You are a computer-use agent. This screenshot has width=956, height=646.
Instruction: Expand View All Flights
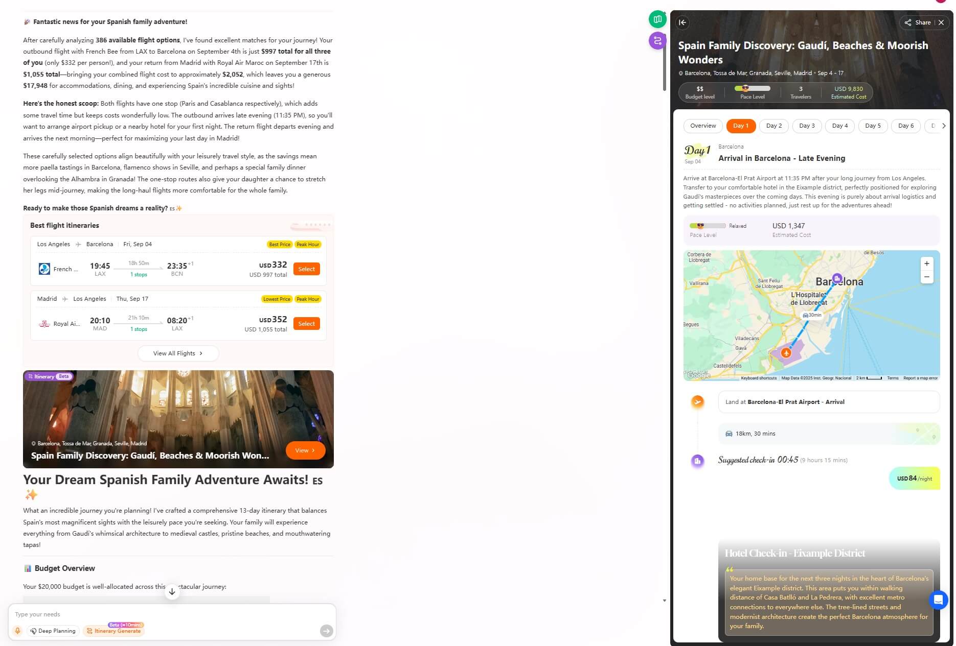[178, 353]
